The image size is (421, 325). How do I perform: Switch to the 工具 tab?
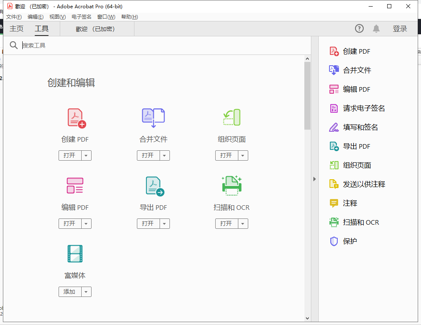tap(42, 28)
